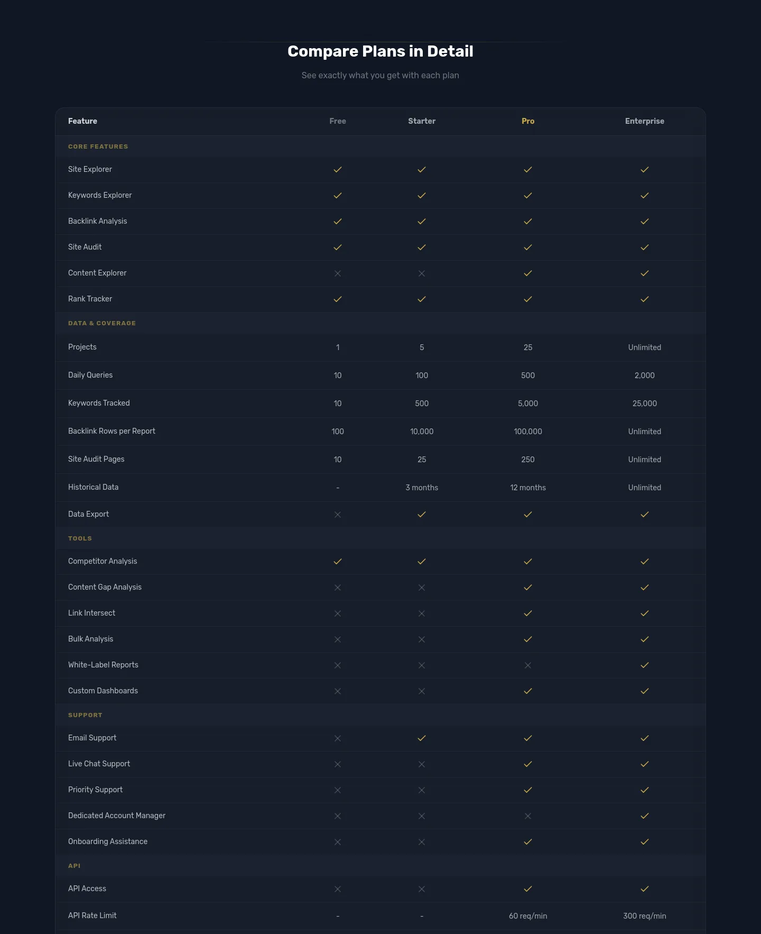The width and height of the screenshot is (761, 934).
Task: Click the 300 req/min API Rate Limit value
Action: click(x=645, y=916)
